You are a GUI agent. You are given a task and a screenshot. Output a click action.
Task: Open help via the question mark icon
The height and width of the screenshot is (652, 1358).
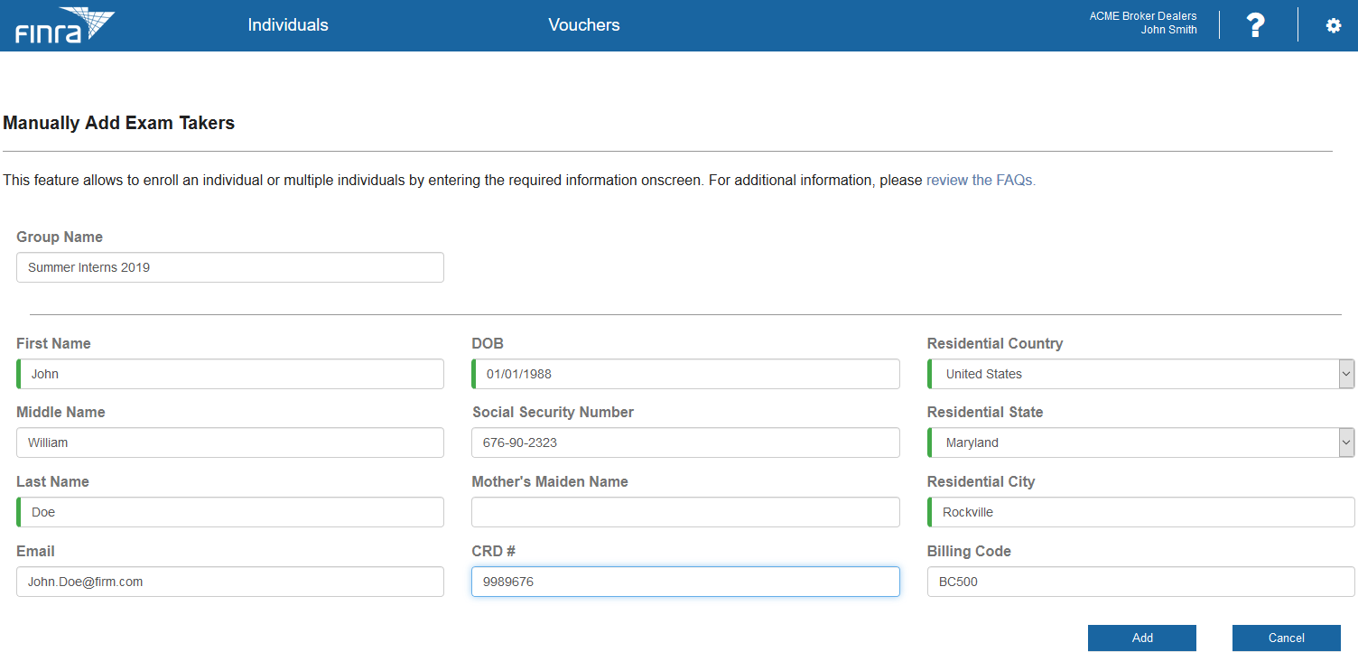(x=1255, y=25)
